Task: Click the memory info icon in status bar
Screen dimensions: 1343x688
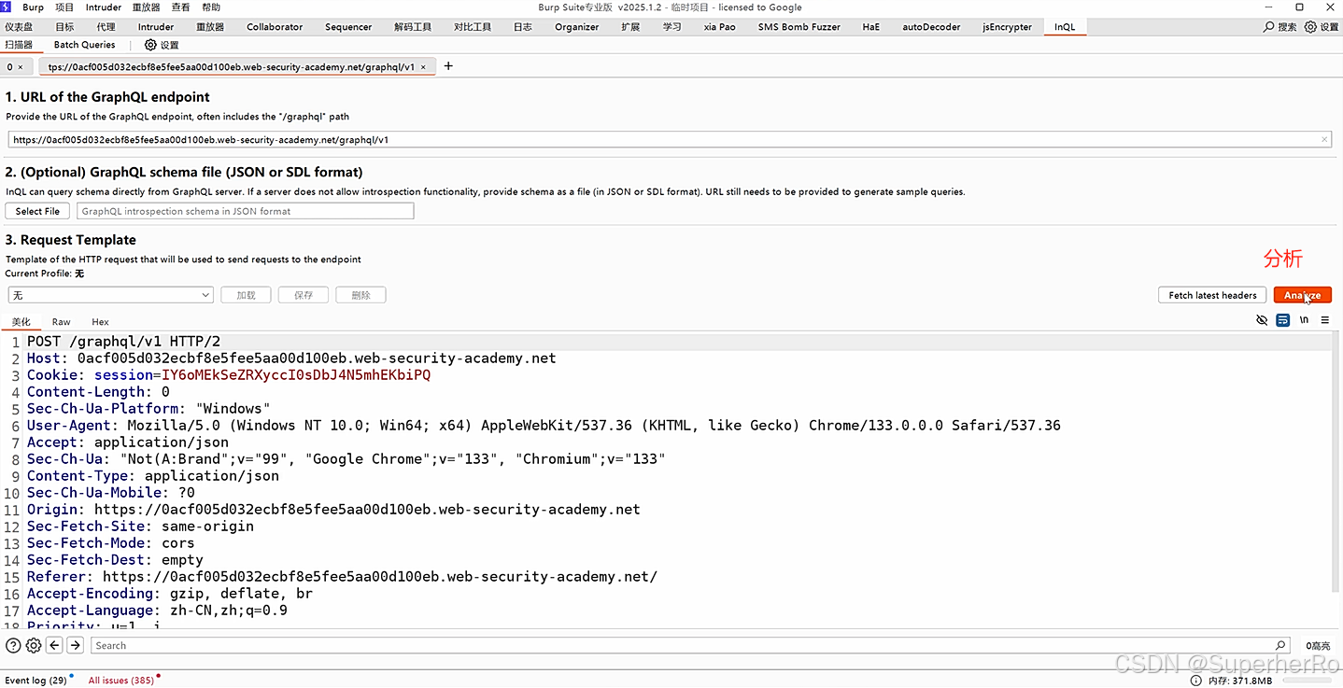Action: click(1196, 681)
